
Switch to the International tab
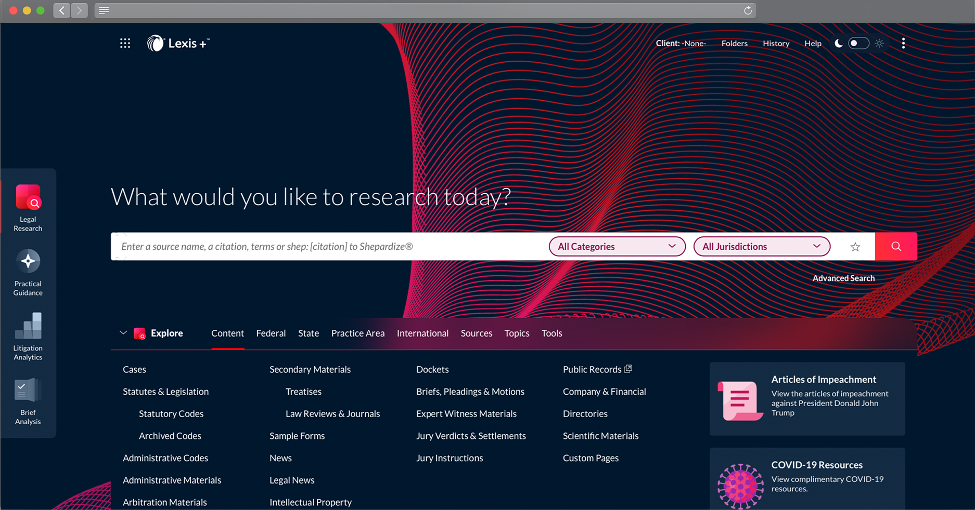point(422,333)
